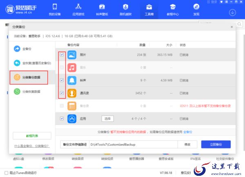Open IPA签名 tool in background toolbox
Image resolution: width=245 pixels, height=177 pixels.
point(196,159)
